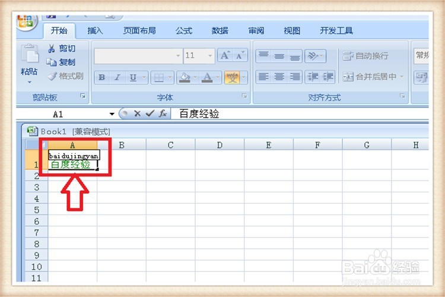Click 剪切 (Cut)
Image resolution: width=445 pixels, height=297 pixels.
point(62,48)
